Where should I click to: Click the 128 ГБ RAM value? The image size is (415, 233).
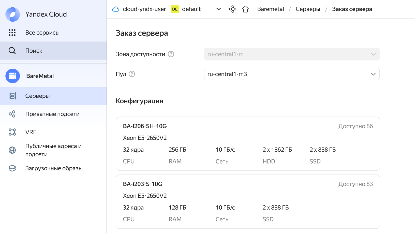177,208
